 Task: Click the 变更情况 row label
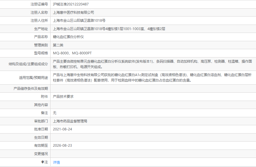point(41,154)
